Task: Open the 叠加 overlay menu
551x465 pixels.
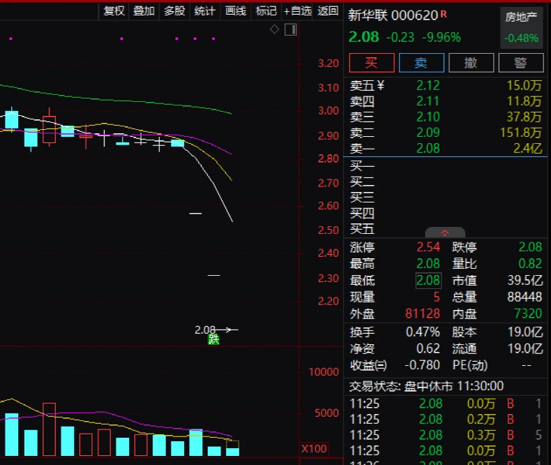Action: [144, 10]
